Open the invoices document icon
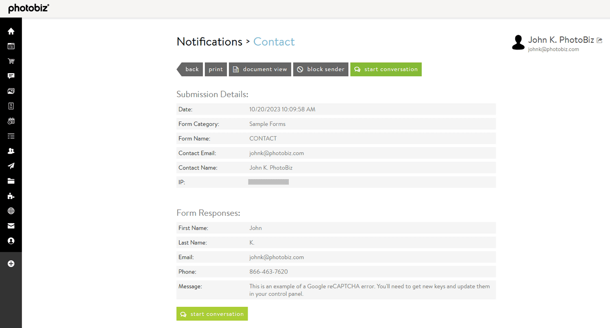Viewport: 610px width, 328px height. pyautogui.click(x=11, y=106)
